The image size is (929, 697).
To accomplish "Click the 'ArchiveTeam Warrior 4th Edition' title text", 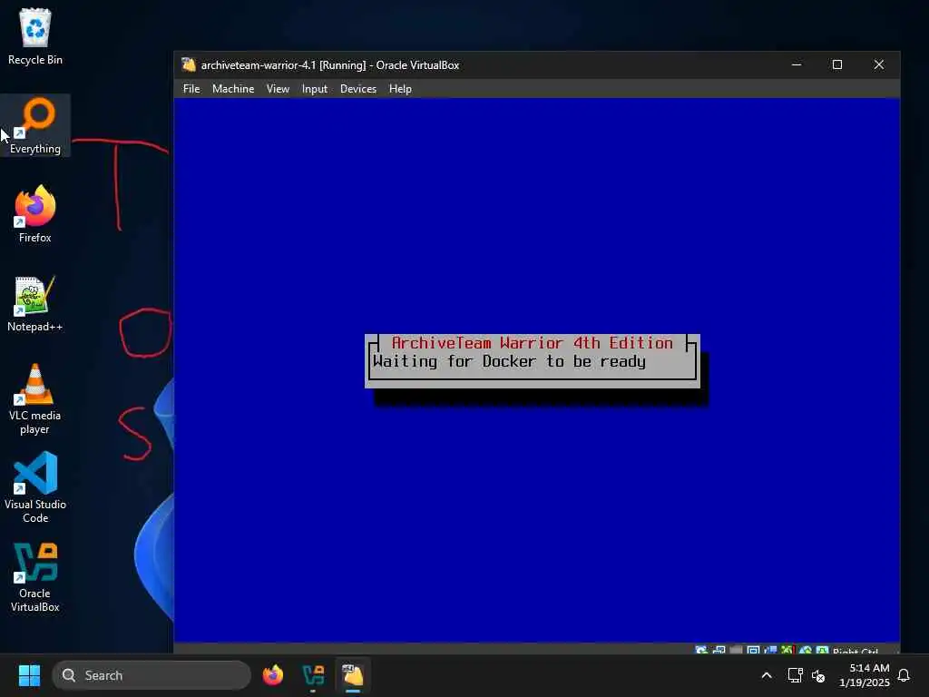I will (532, 343).
